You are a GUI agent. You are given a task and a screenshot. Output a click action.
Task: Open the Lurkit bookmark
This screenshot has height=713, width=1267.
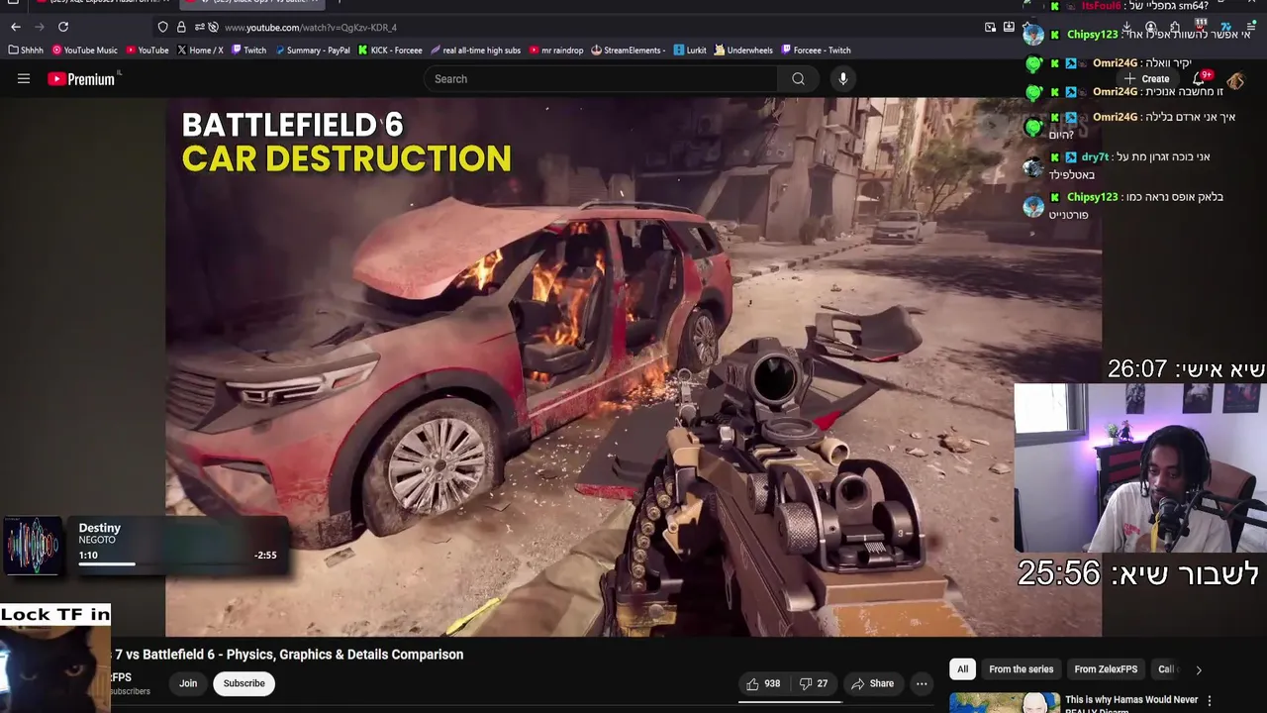[690, 51]
